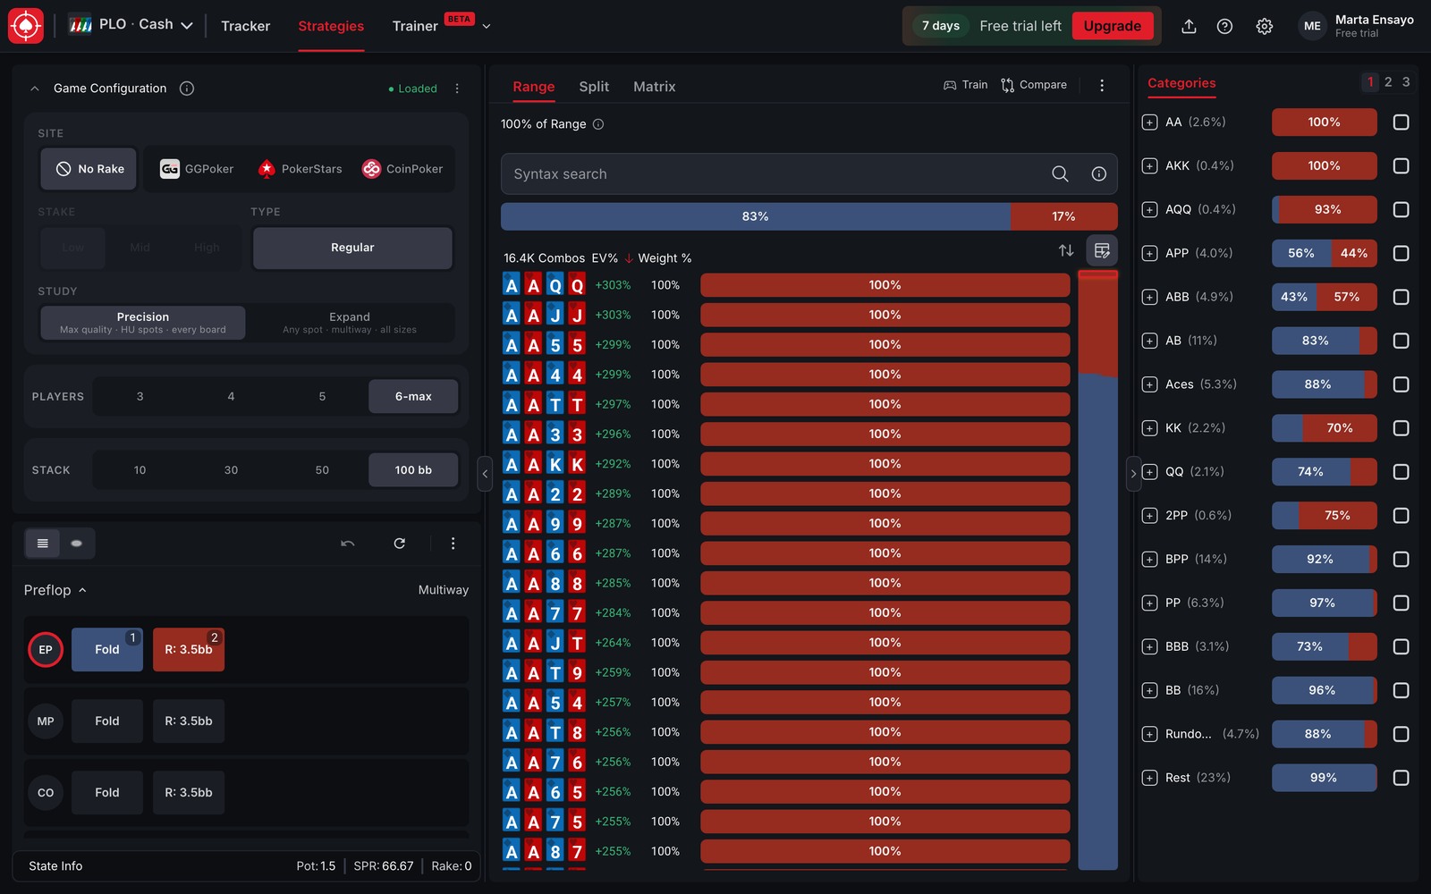Viewport: 1431px width, 894px height.
Task: Check the AKK category checkbox
Action: [x=1401, y=166]
